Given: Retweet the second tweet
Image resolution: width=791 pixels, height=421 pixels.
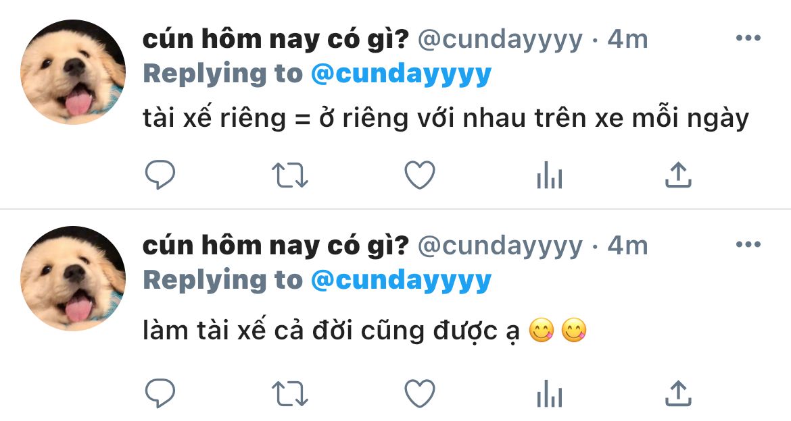Looking at the screenshot, I should tap(290, 393).
